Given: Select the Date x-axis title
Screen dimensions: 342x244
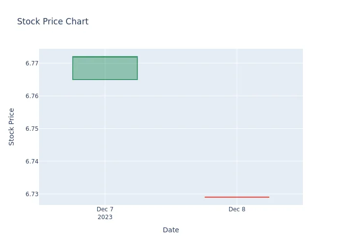Looking at the screenshot, I should pos(171,230).
